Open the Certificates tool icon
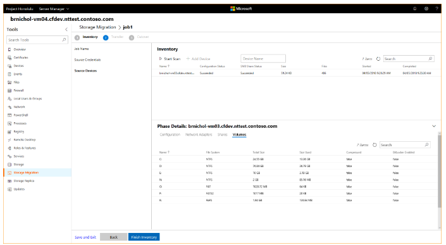The height and width of the screenshot is (245, 446). click(x=9, y=58)
